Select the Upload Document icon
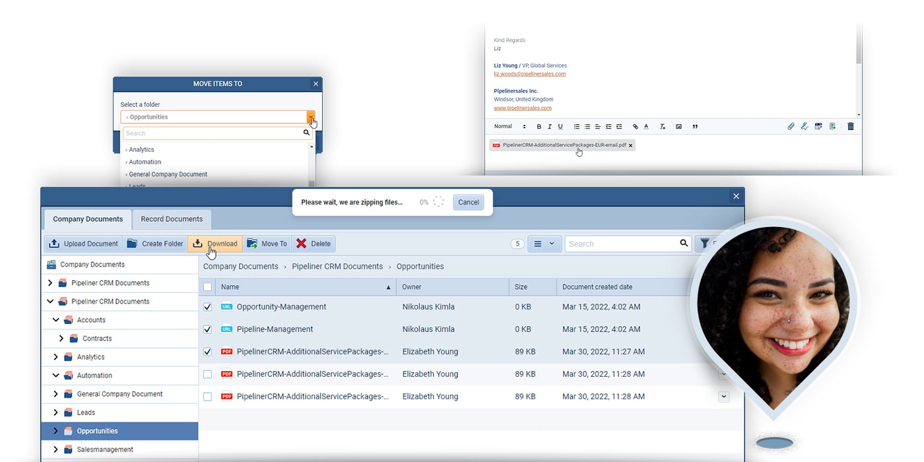 [x=54, y=244]
